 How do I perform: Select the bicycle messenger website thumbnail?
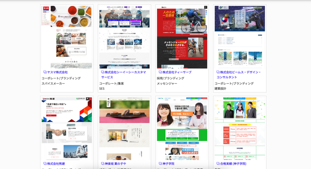point(182,37)
